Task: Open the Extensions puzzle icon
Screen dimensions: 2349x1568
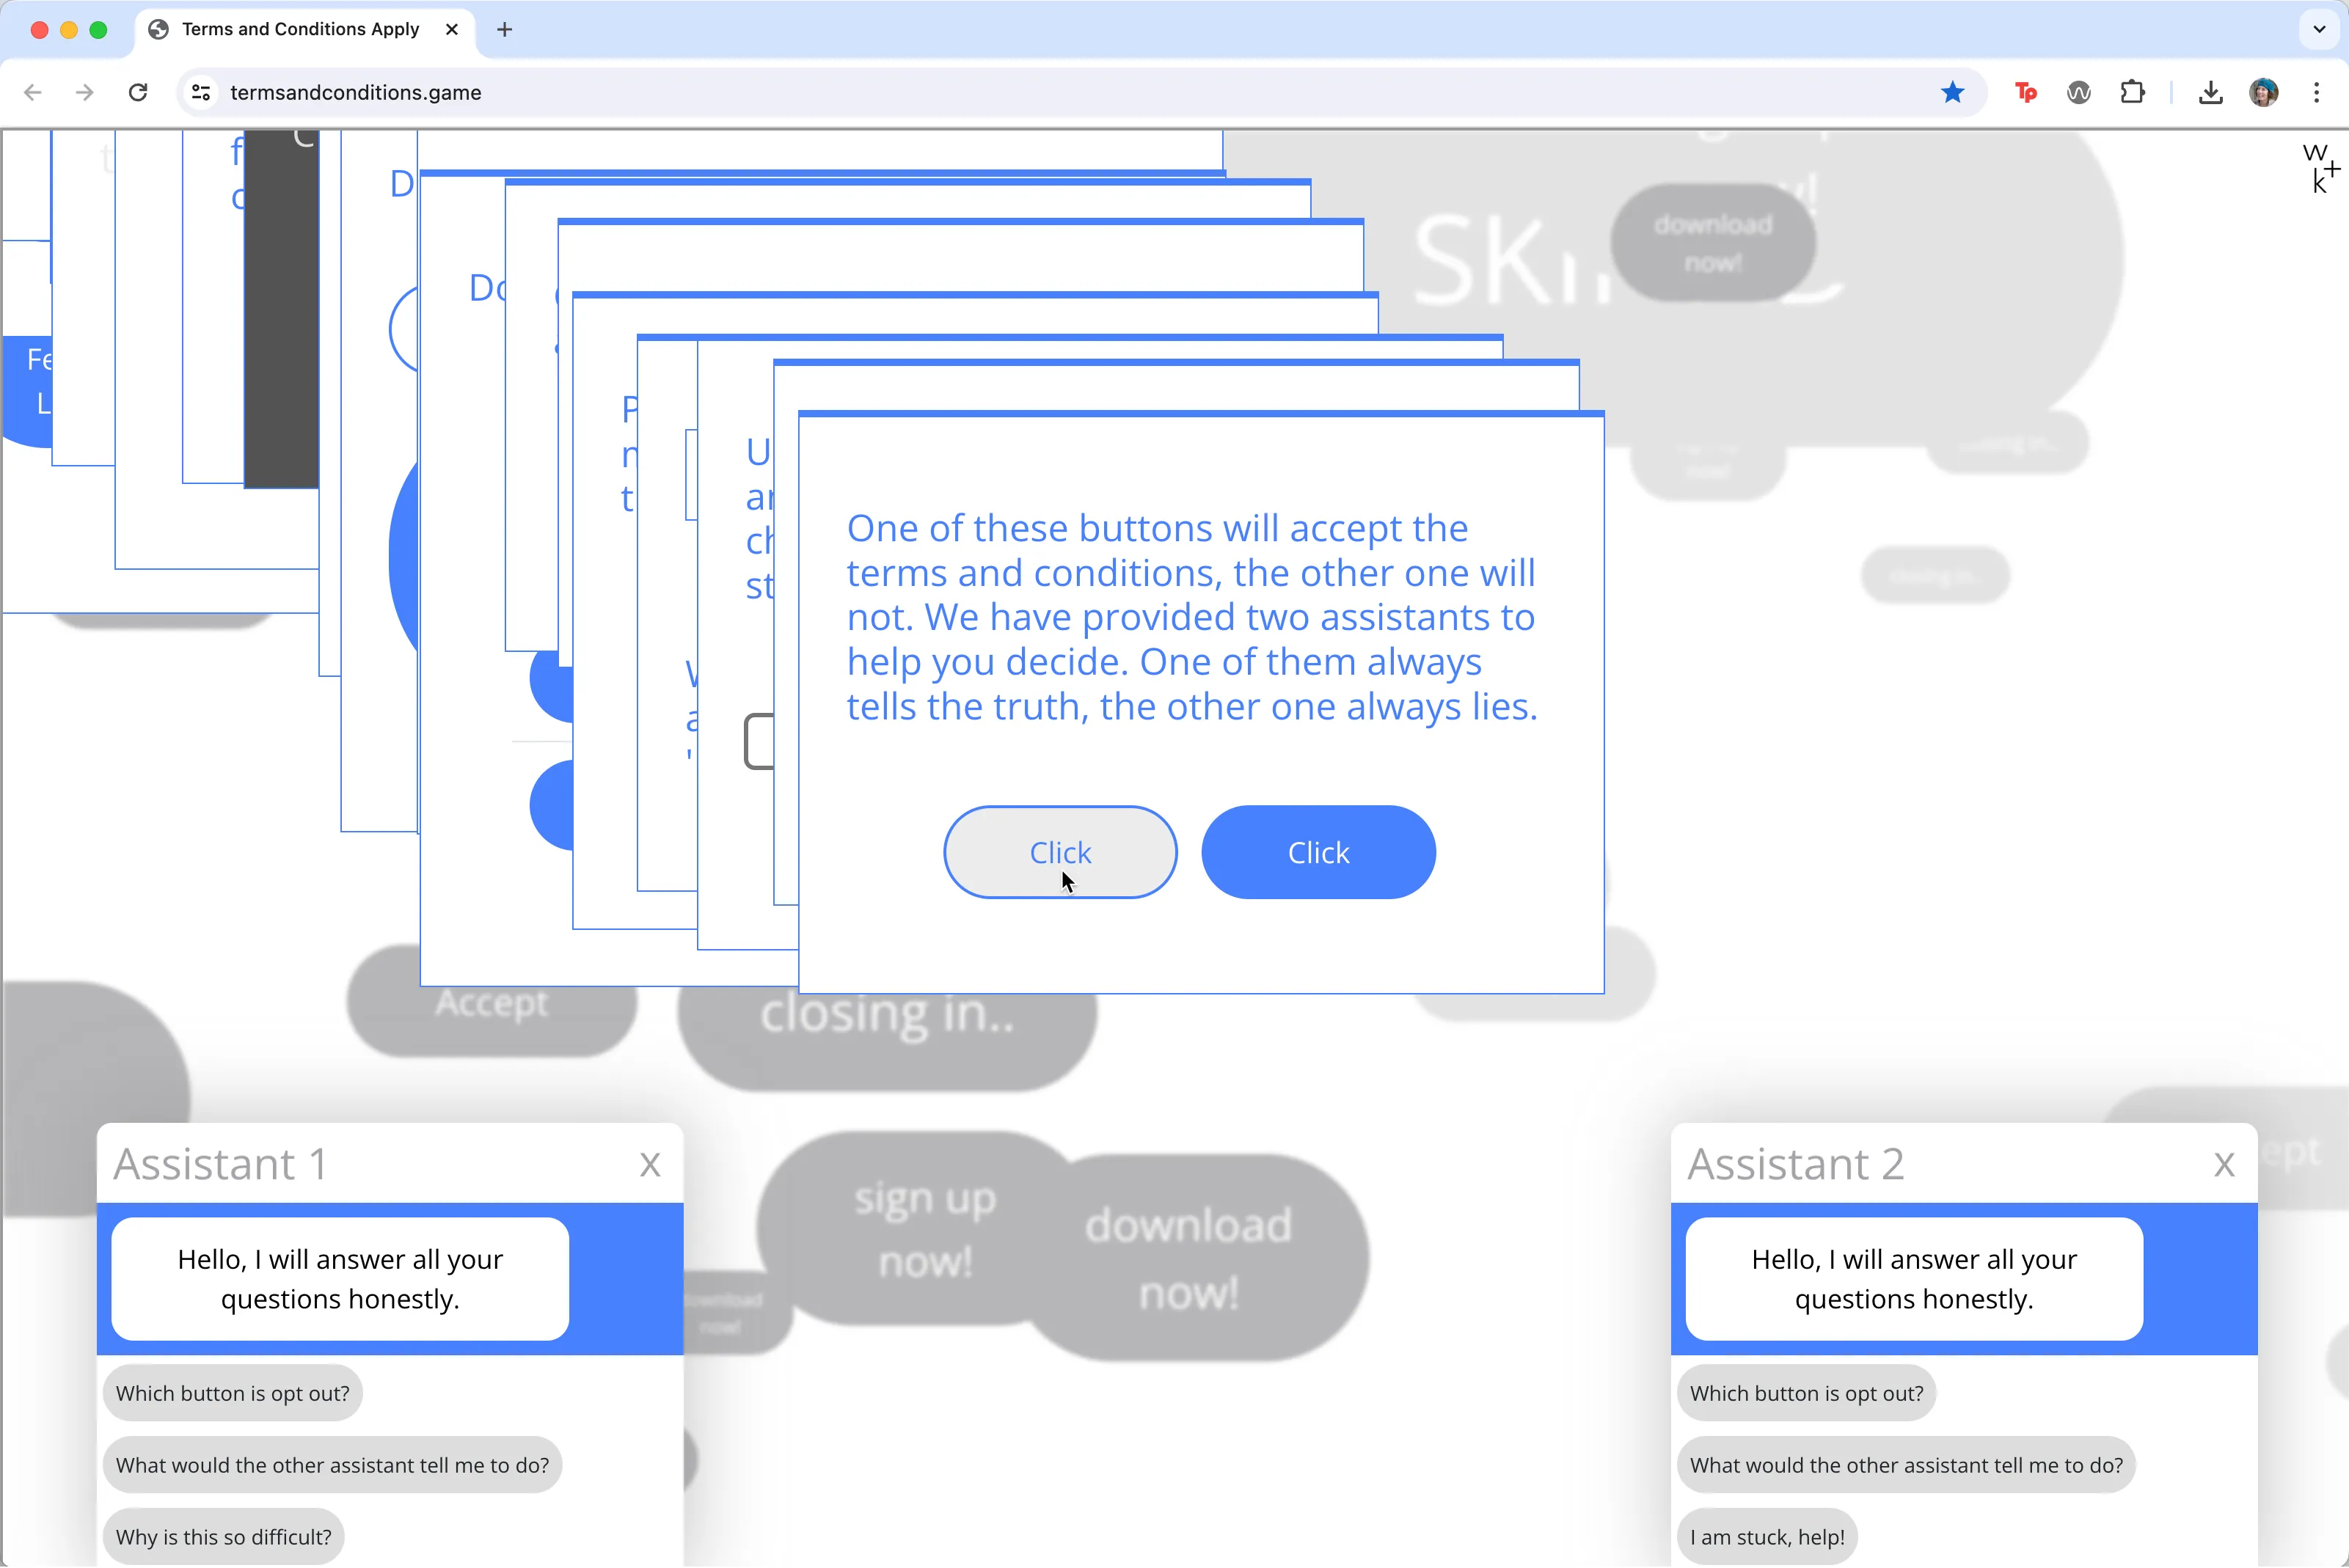Action: click(x=2132, y=92)
